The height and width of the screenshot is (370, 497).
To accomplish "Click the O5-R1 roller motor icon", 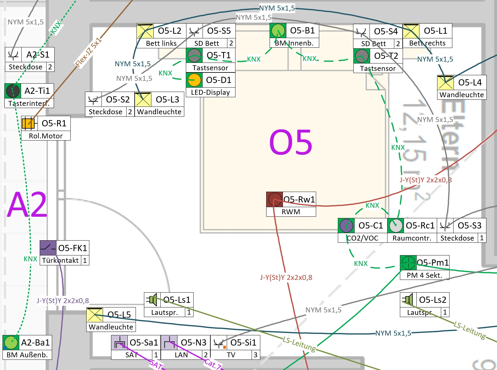I will [29, 124].
